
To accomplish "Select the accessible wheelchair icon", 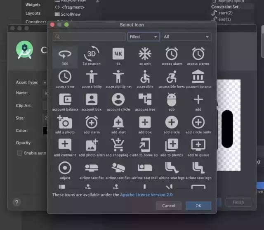I will pos(145,80).
